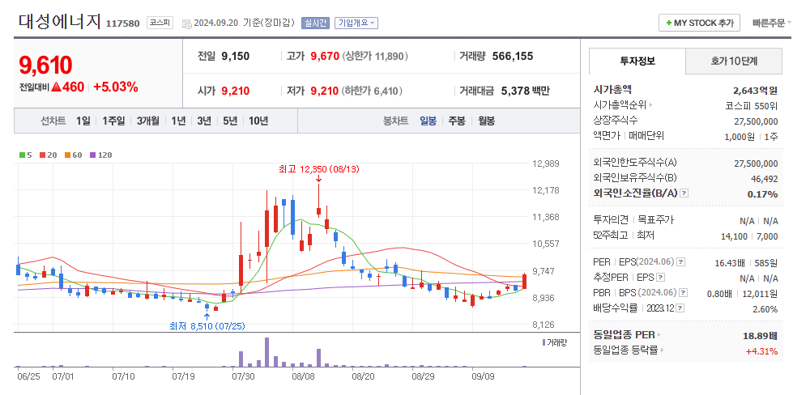This screenshot has width=810, height=395.
Task: Click the tallest volume bar in early August
Action: coord(266,352)
